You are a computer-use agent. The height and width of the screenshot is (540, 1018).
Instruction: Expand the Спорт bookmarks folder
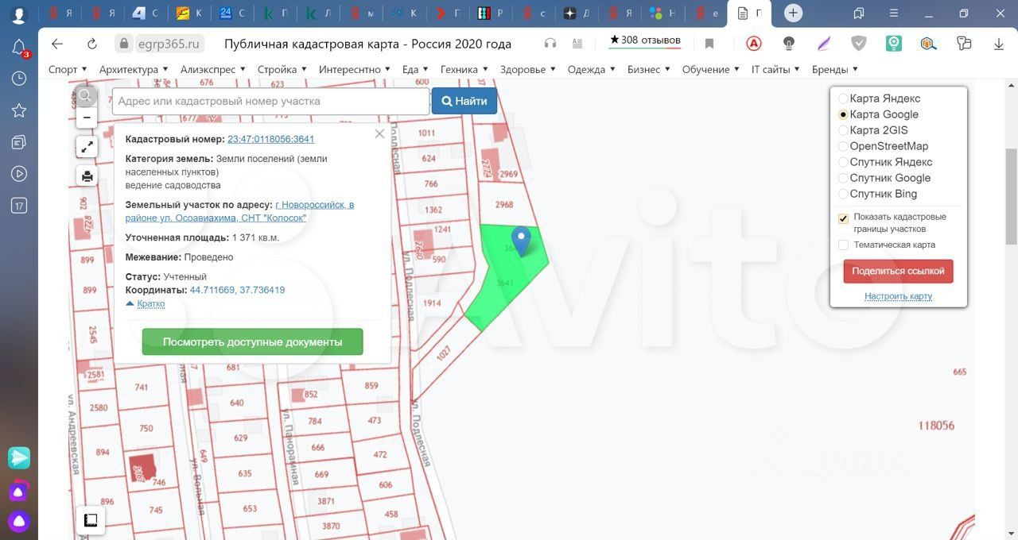point(68,69)
